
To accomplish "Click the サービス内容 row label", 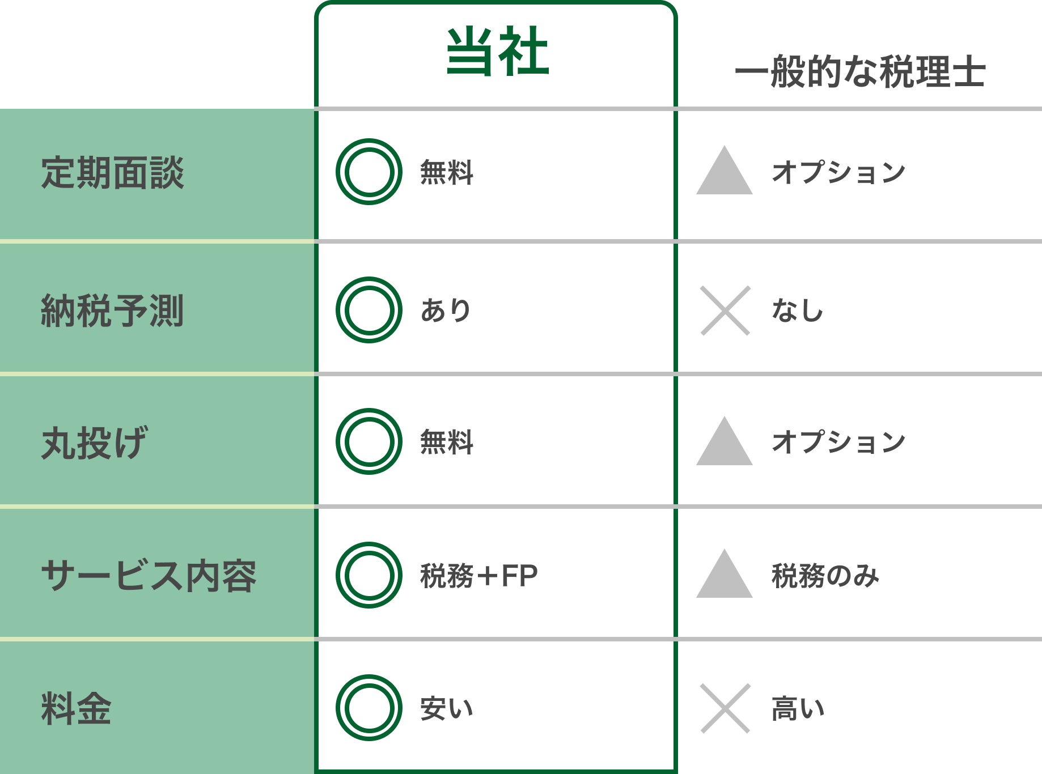I will [149, 576].
